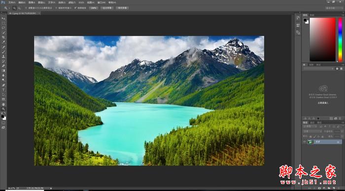Select the Pen tool
Screen dimensions: 345x191
coord(3,85)
